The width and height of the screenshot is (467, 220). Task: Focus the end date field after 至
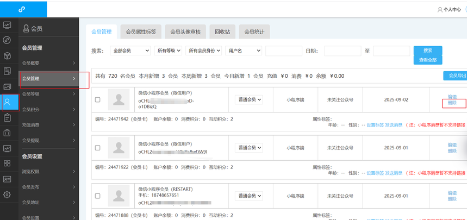(391, 51)
